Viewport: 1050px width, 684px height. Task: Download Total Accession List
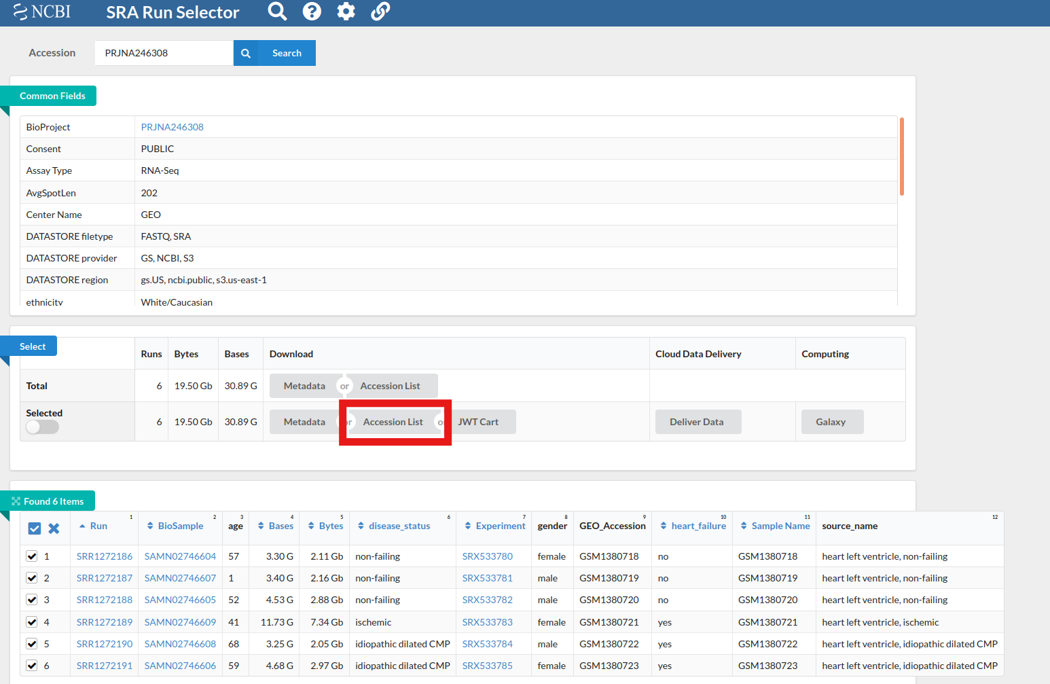(390, 386)
